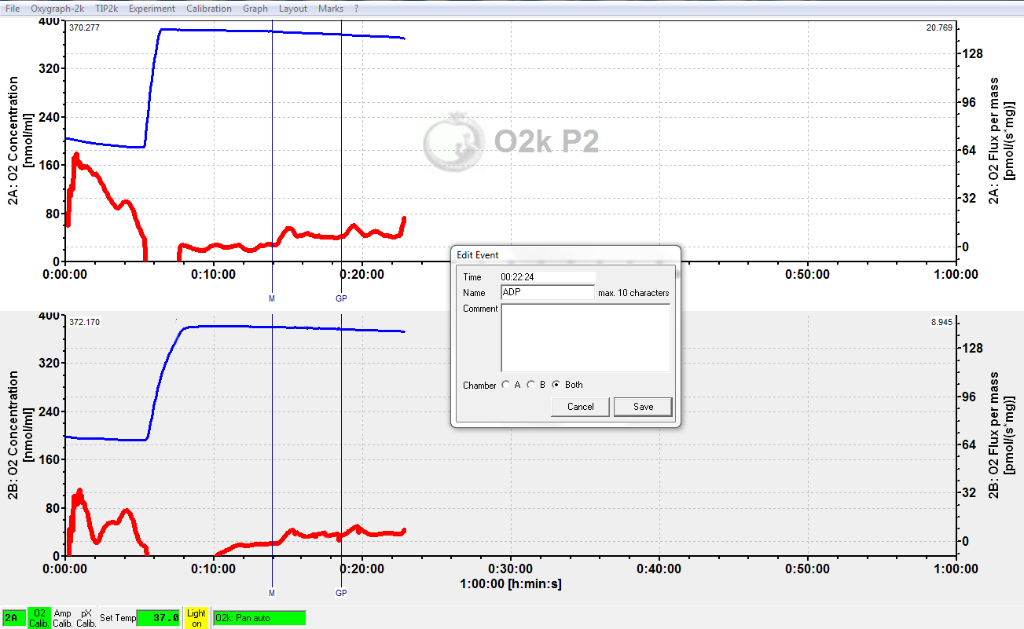Click the 2A chamber status indicator
The width and height of the screenshot is (1024, 629).
pyautogui.click(x=13, y=618)
